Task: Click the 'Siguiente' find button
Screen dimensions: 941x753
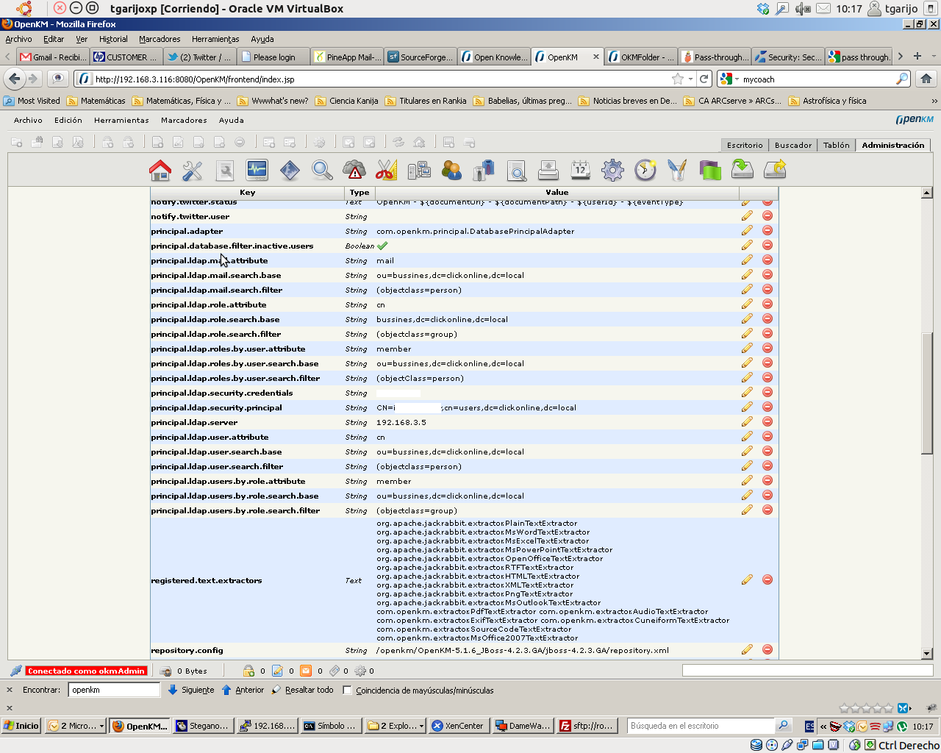Action: [191, 690]
